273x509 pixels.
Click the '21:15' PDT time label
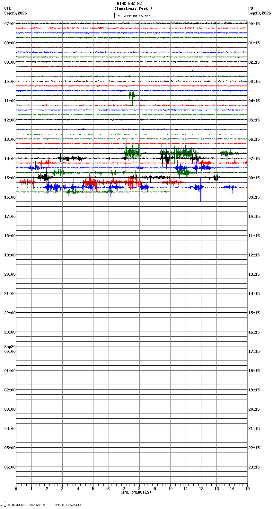254,429
